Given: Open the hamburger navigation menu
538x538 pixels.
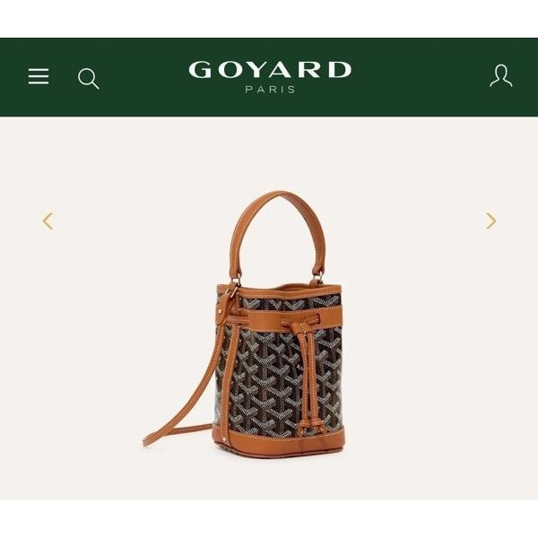Looking at the screenshot, I should 39,76.
